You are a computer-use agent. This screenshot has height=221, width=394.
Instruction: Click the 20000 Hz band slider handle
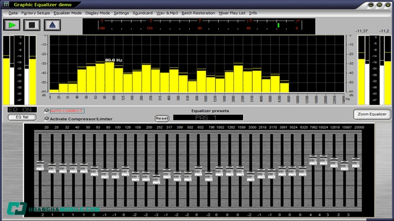point(356,163)
